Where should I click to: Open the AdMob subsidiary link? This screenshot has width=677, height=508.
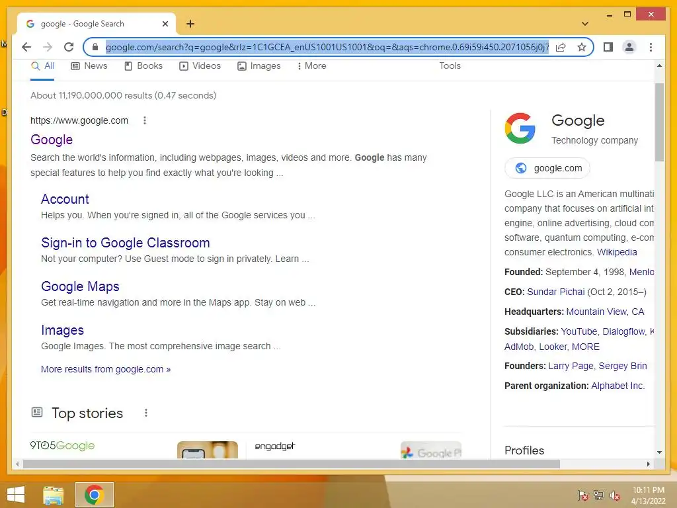point(519,347)
